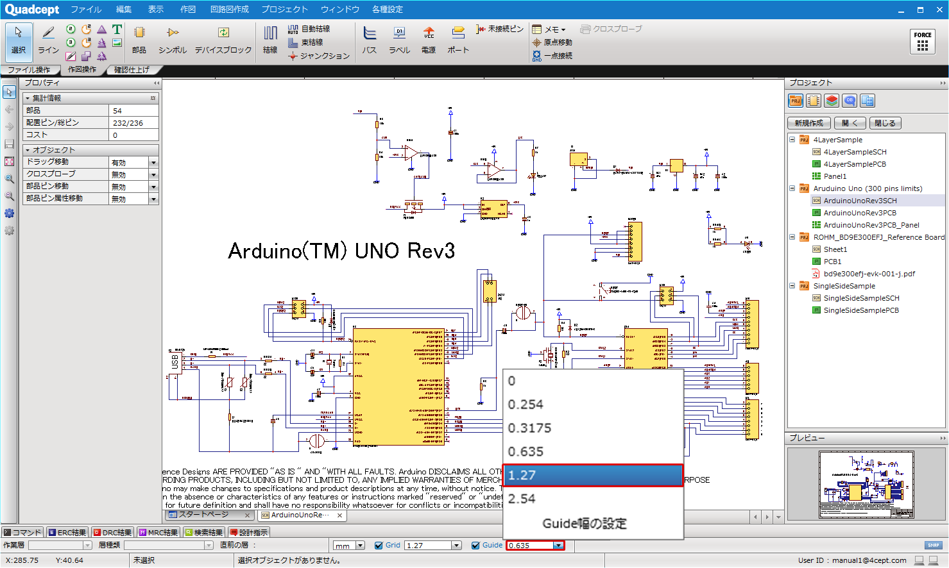Open the メモ dropdown
The width and height of the screenshot is (949, 568).
click(x=549, y=29)
